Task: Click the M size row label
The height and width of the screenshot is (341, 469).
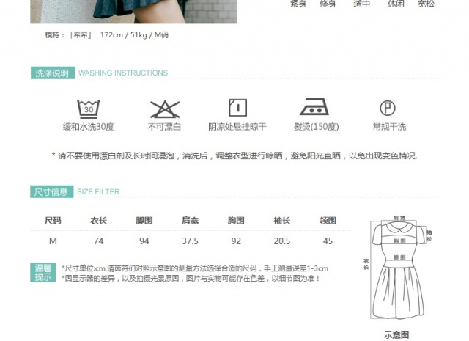Action: [x=53, y=241]
